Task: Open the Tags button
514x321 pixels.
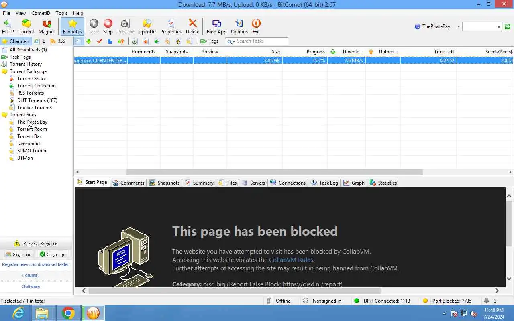Action: (x=210, y=41)
